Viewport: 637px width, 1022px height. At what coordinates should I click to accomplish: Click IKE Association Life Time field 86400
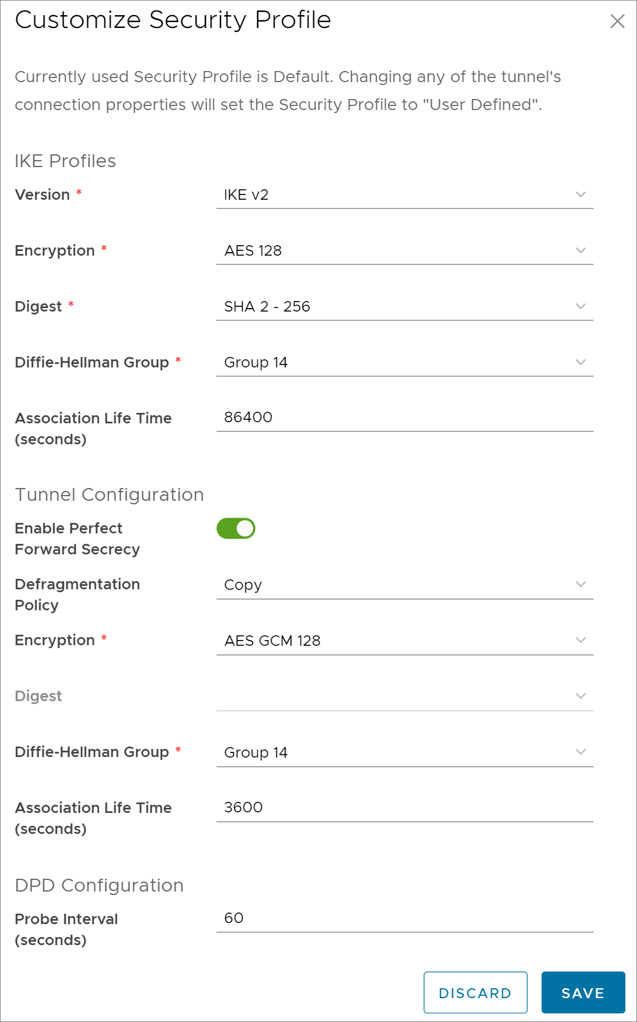[405, 418]
